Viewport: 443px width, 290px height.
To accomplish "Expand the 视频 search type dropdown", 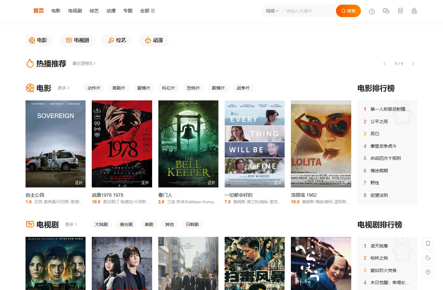I will coord(272,11).
